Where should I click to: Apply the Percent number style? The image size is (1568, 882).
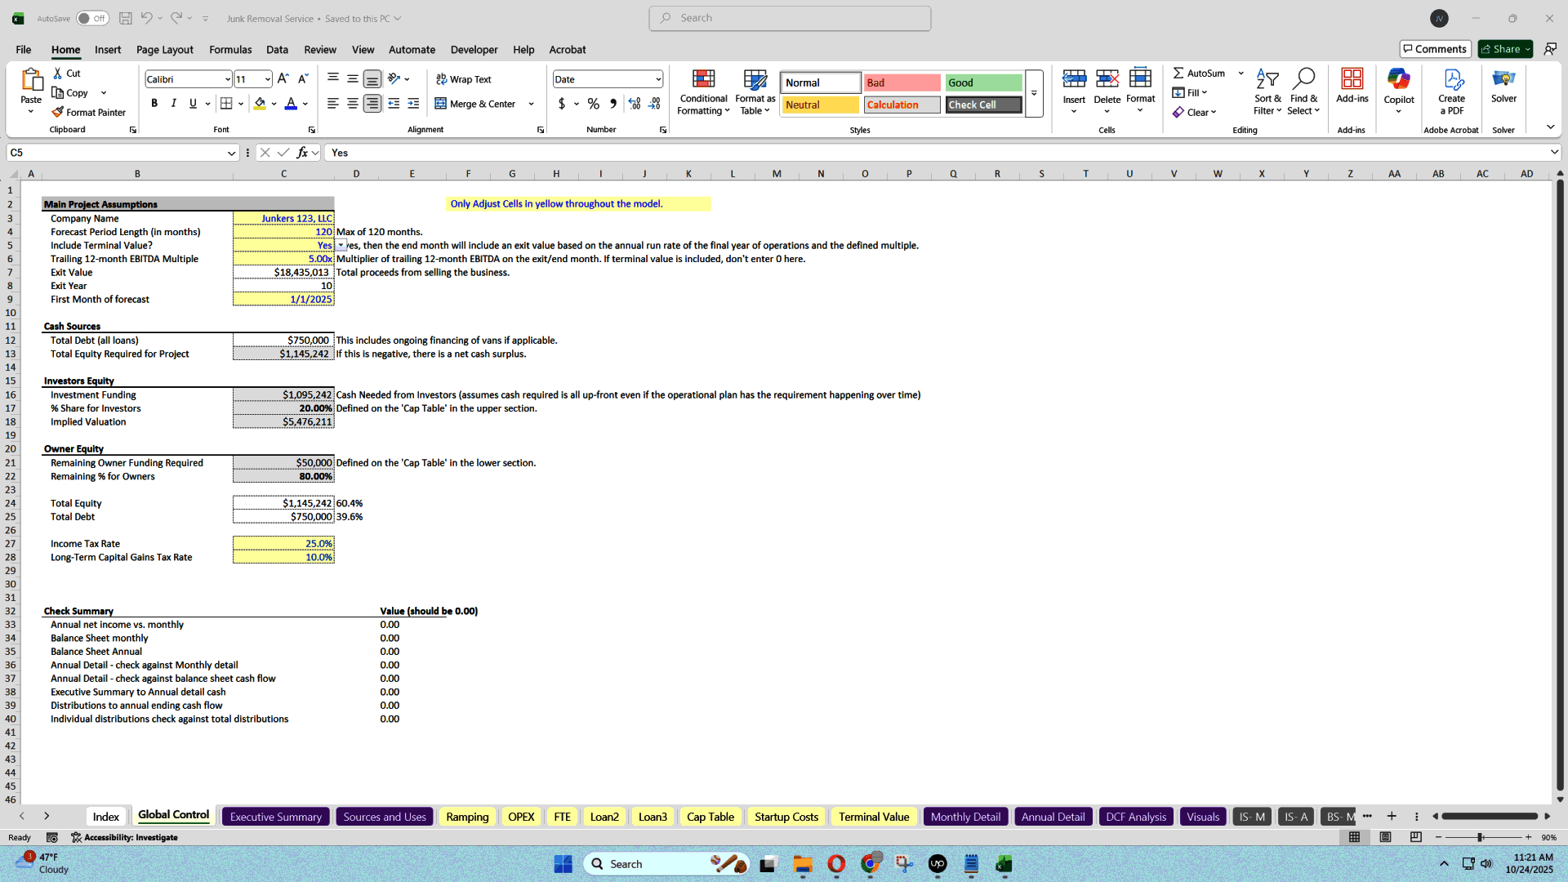(593, 104)
